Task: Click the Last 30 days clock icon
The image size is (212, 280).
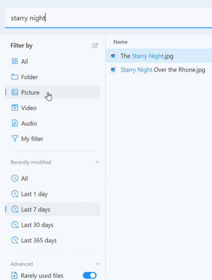Action: pyautogui.click(x=15, y=225)
